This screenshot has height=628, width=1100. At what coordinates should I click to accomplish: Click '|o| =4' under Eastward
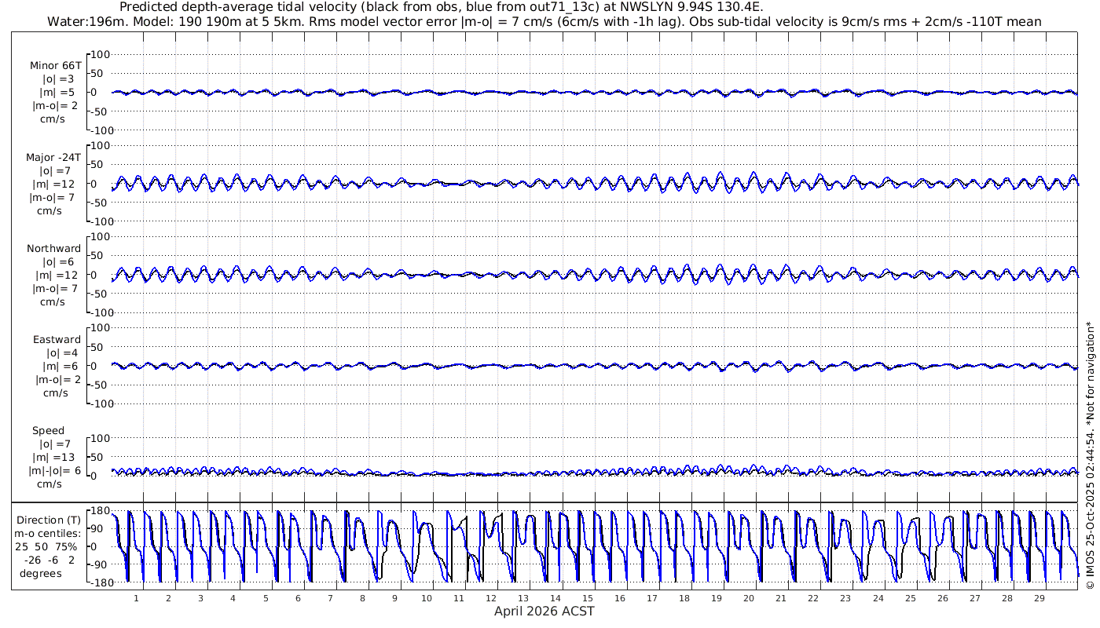pyautogui.click(x=60, y=352)
